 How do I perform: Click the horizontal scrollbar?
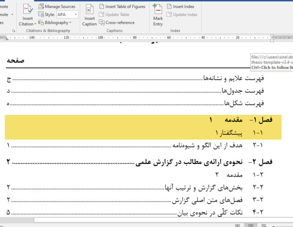[163, 220]
